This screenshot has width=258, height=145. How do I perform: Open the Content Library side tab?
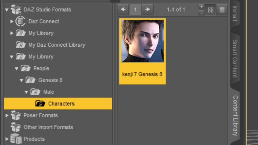235,116
